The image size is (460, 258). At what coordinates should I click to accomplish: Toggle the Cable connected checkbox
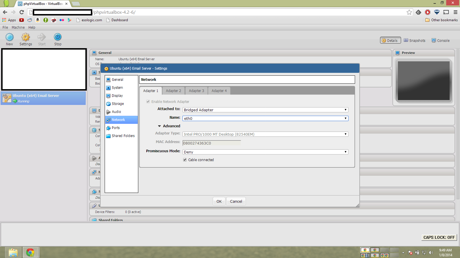(x=185, y=160)
